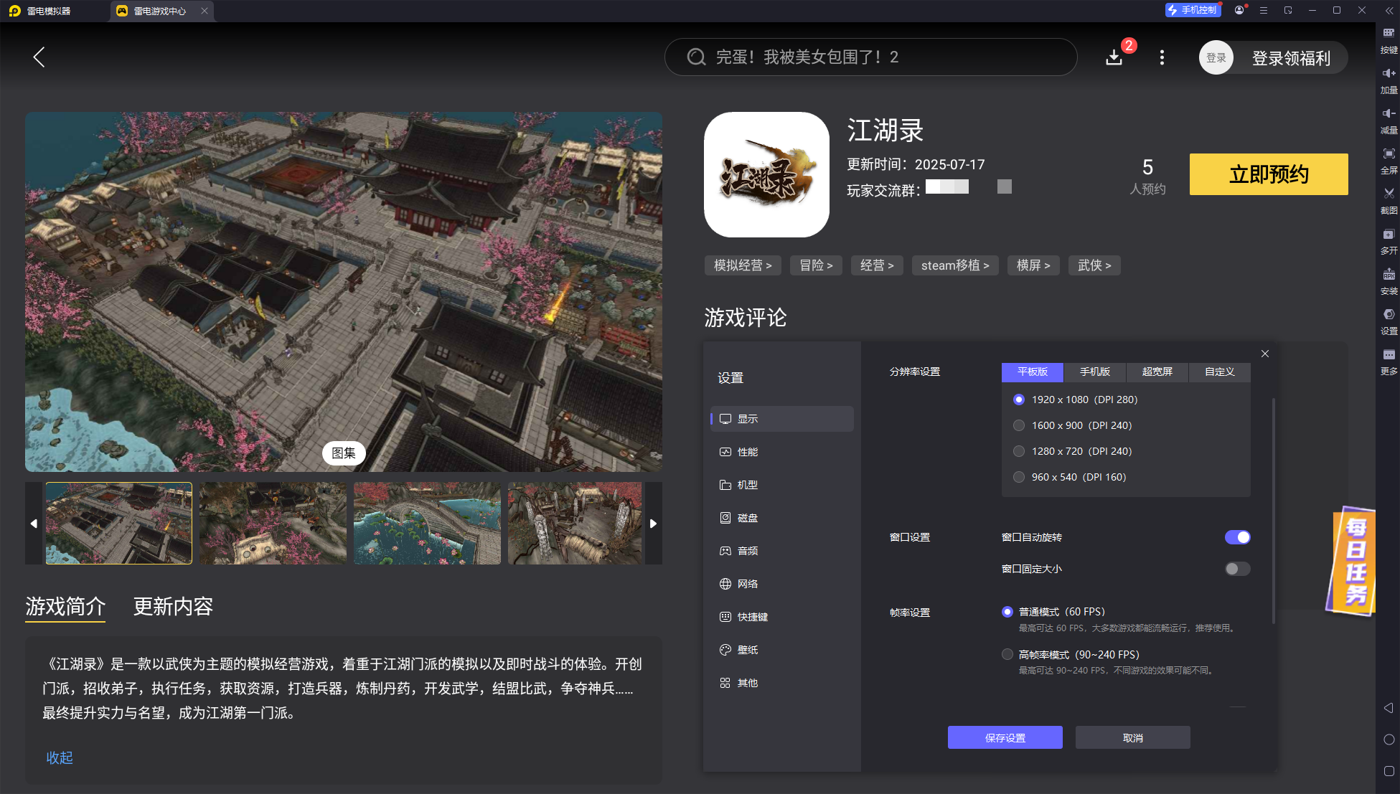Click the 取消 button
1400x794 pixels.
(x=1133, y=737)
